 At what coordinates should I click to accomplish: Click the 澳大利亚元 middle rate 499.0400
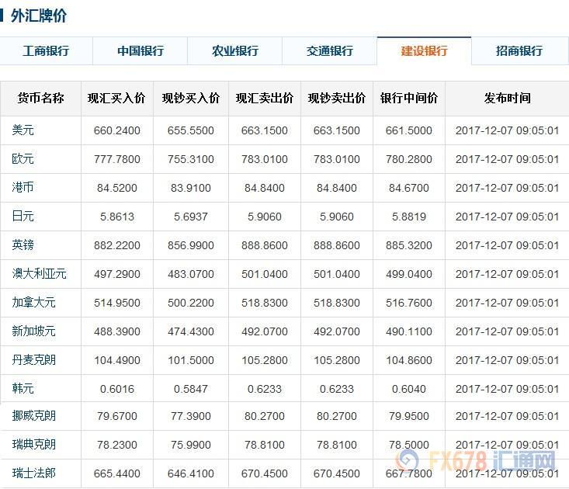pyautogui.click(x=409, y=274)
